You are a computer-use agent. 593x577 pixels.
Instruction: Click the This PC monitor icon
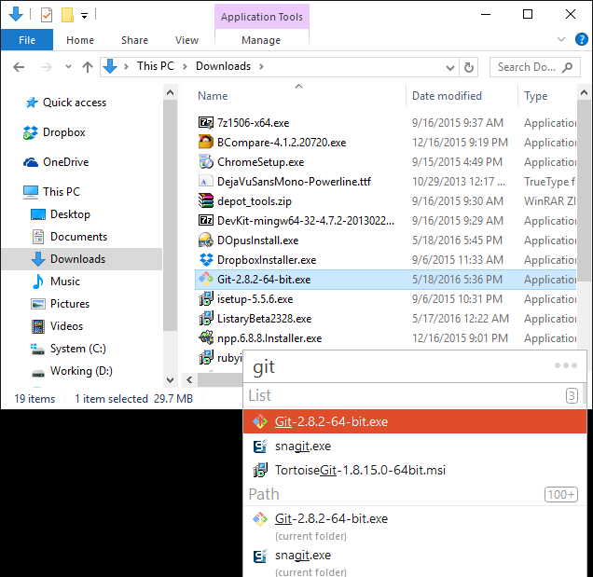[30, 192]
